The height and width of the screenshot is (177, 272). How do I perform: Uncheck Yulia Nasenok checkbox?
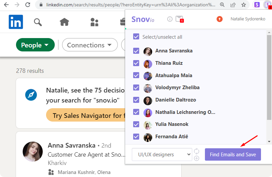tap(136, 125)
